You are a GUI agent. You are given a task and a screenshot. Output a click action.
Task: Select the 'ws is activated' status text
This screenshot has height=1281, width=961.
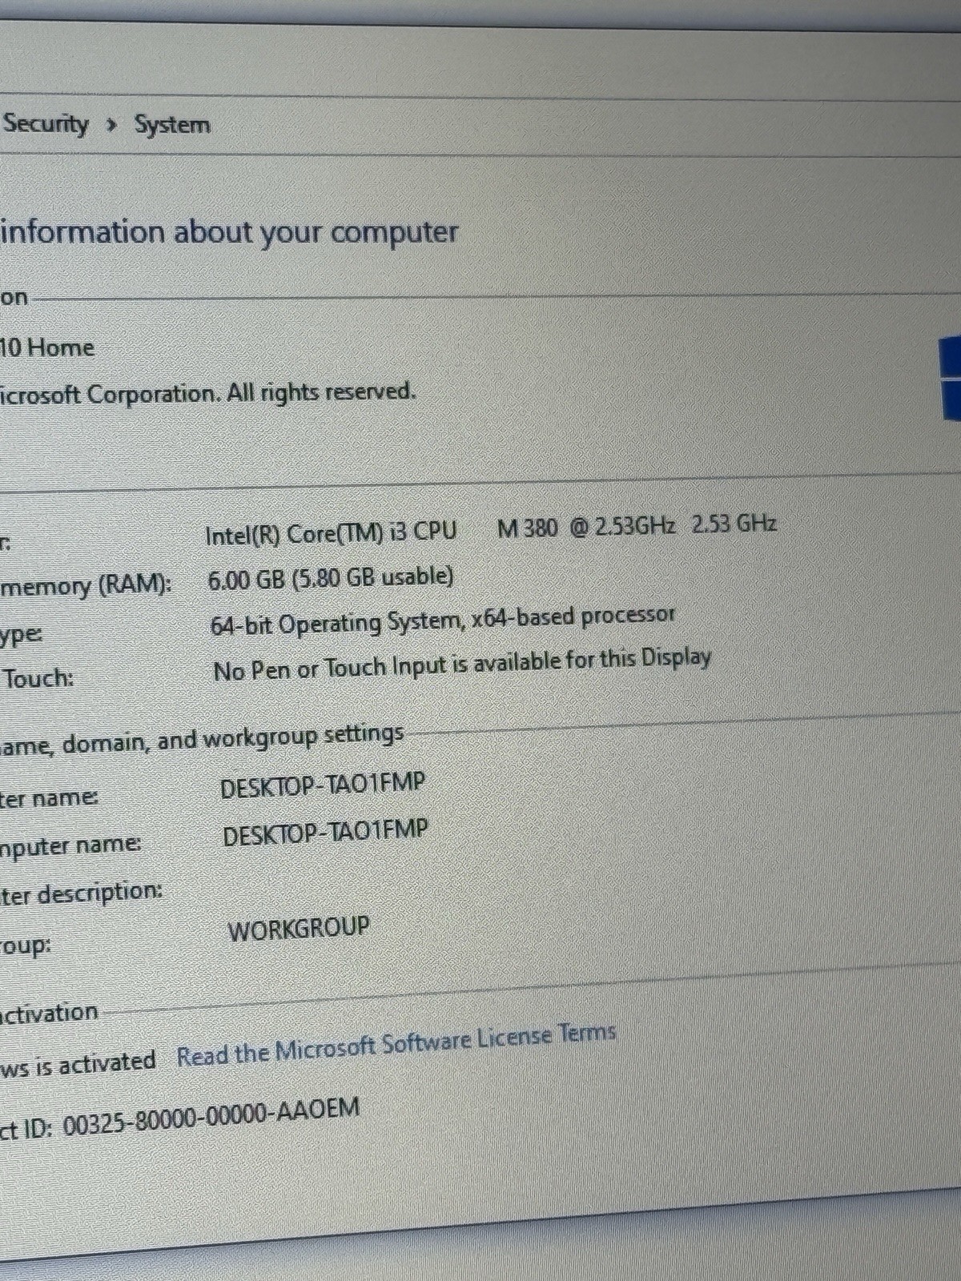pyautogui.click(x=78, y=1064)
